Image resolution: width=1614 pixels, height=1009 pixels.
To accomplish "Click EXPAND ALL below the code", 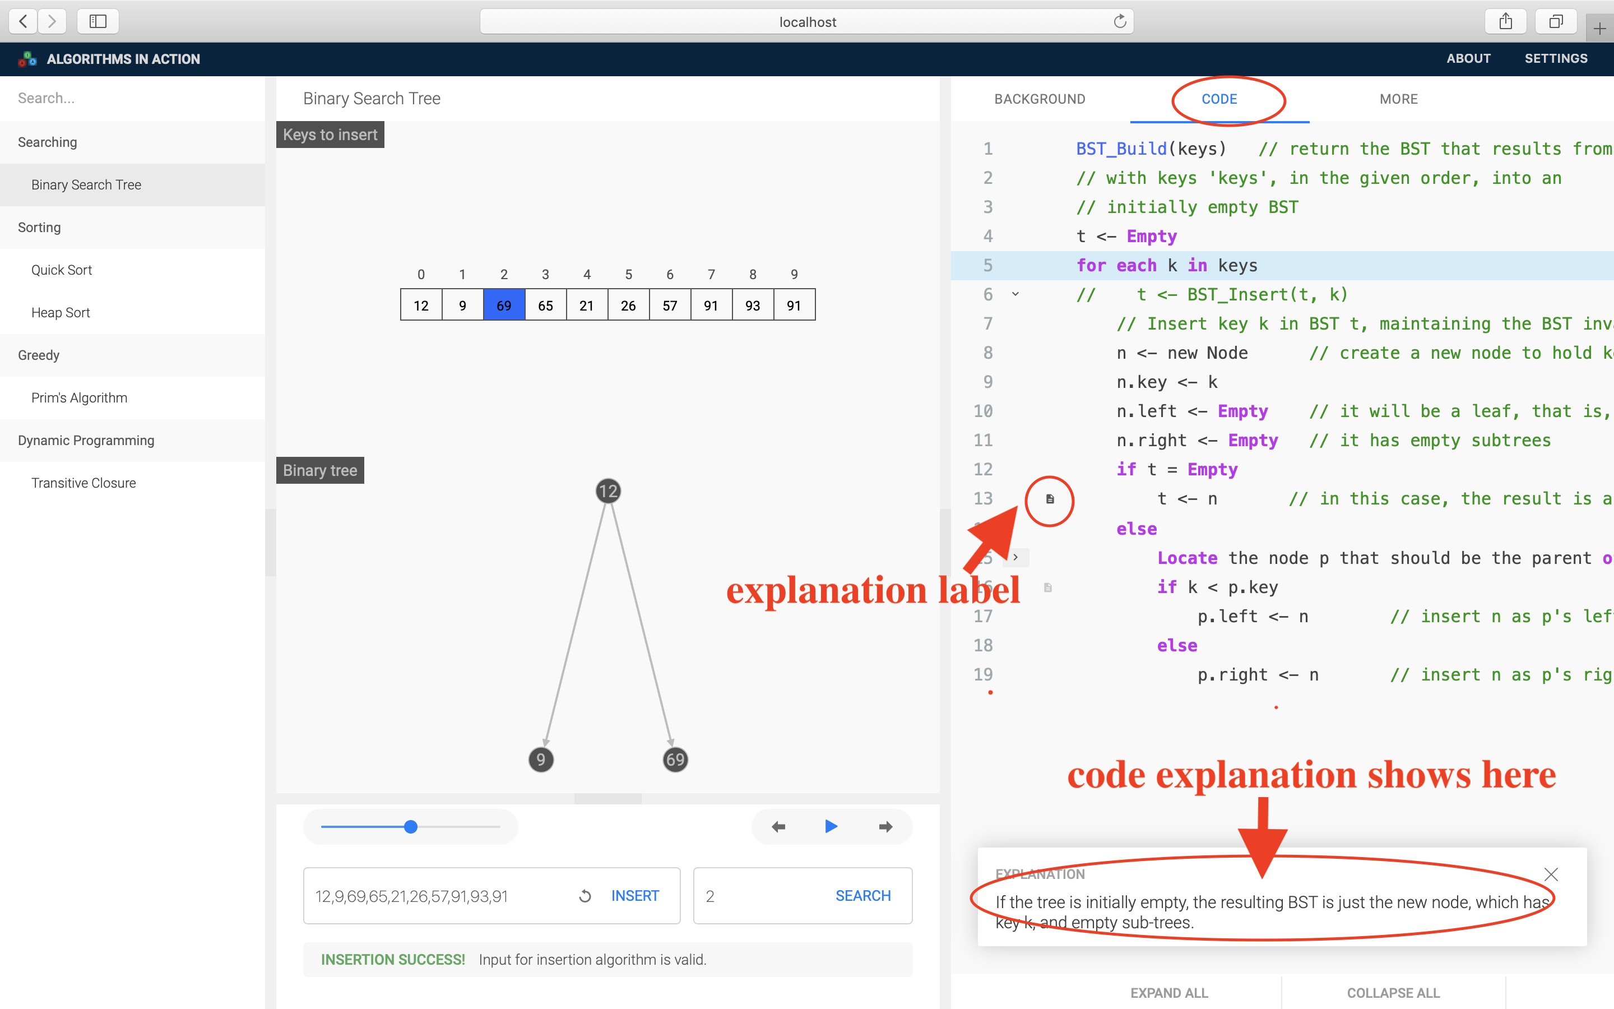I will pyautogui.click(x=1168, y=992).
